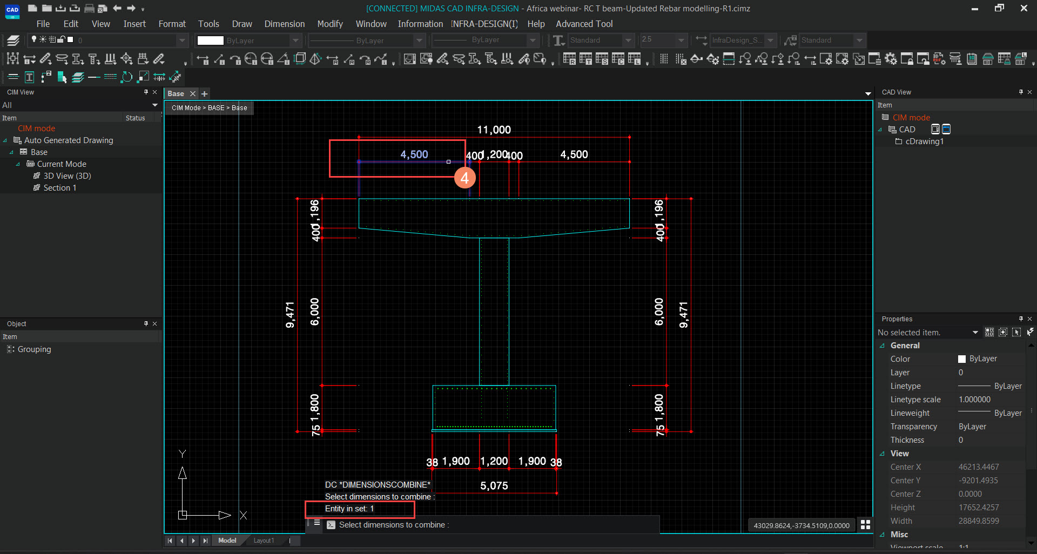Toggle layer sun thaw icon

pos(43,39)
